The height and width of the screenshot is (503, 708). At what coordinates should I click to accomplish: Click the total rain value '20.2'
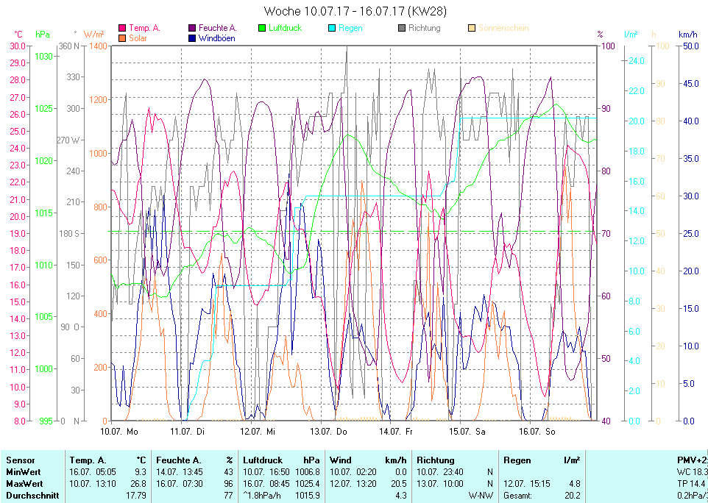(573, 496)
